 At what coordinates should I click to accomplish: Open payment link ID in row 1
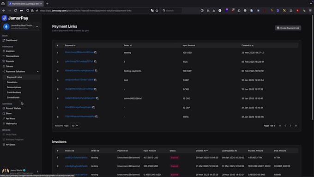(x=79, y=52)
